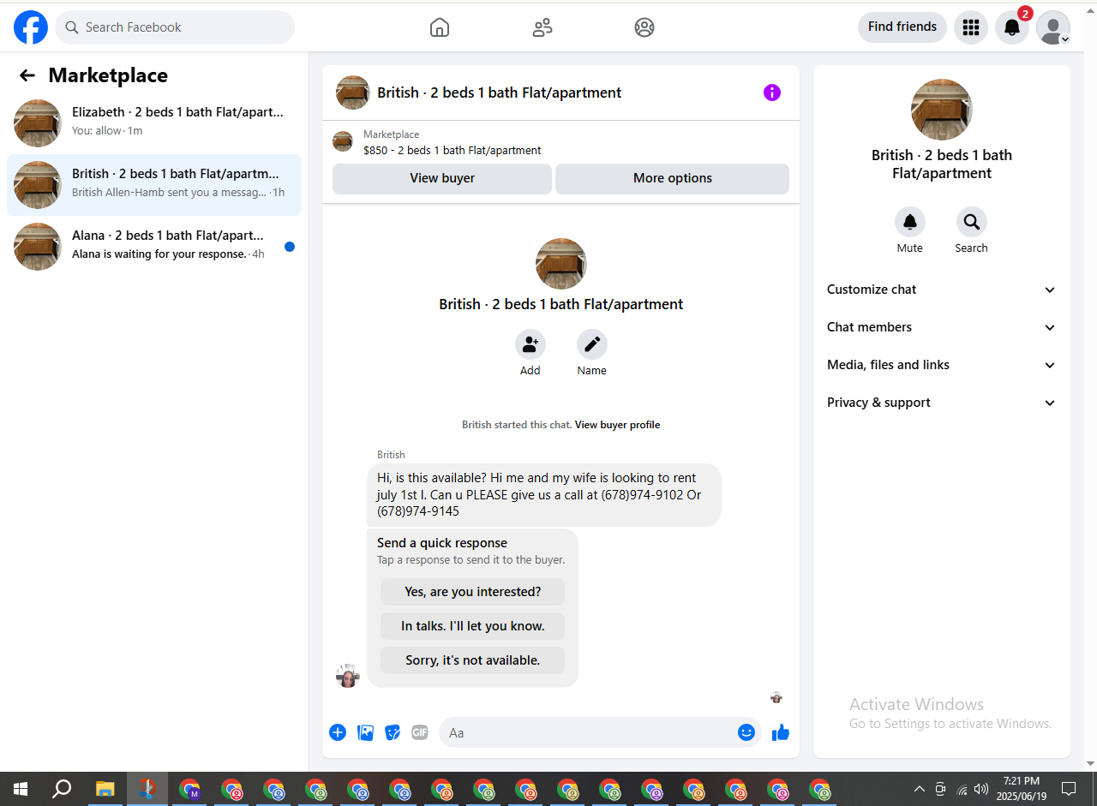Click the Find friends button
Viewport: 1097px width, 806px height.
click(x=902, y=27)
